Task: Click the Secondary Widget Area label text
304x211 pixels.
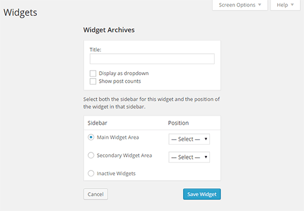Action: pyautogui.click(x=125, y=155)
